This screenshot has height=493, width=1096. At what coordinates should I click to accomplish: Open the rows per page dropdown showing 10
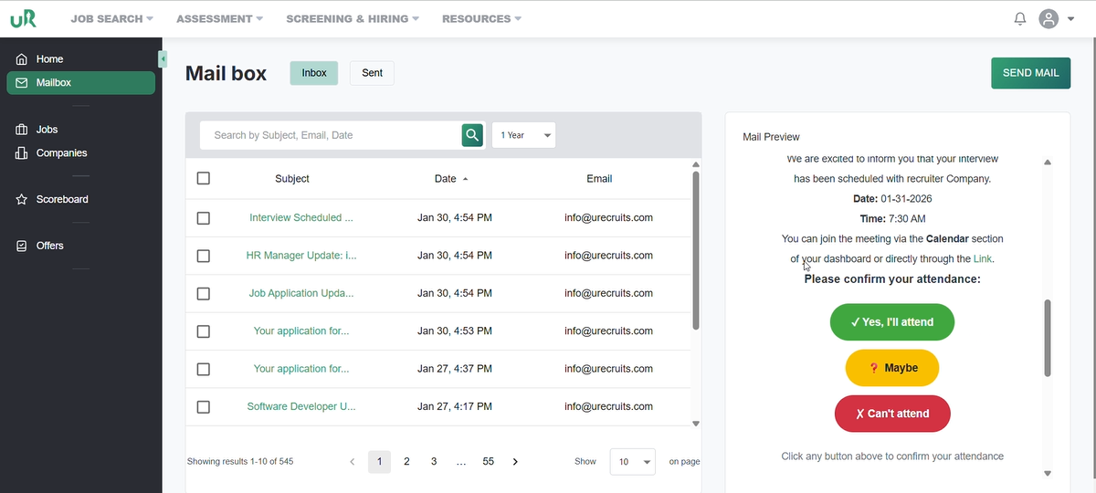click(x=632, y=462)
